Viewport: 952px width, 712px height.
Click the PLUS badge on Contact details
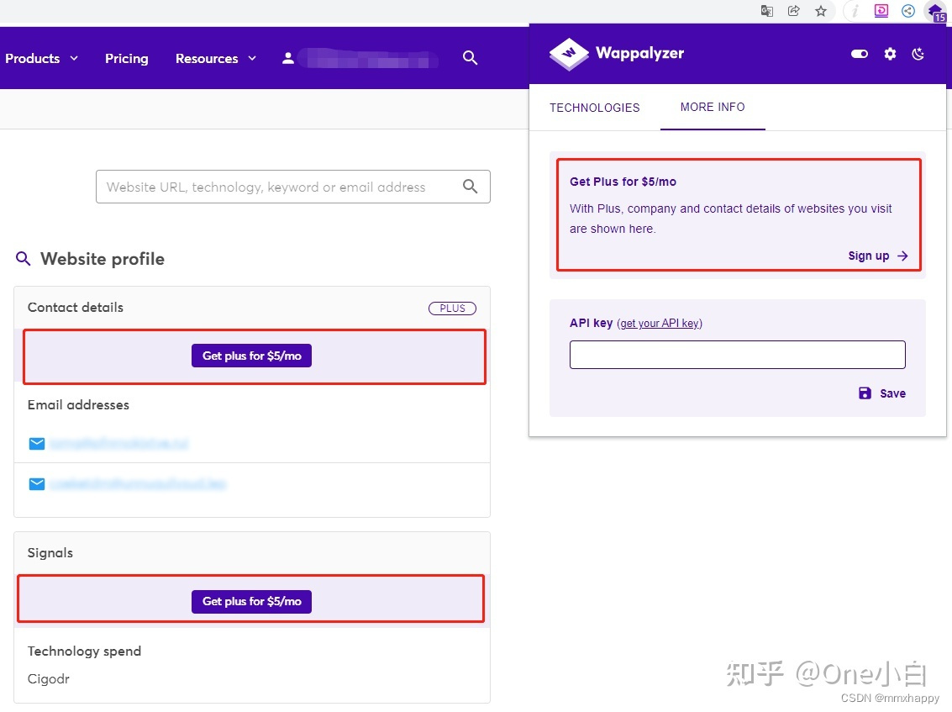(x=452, y=308)
